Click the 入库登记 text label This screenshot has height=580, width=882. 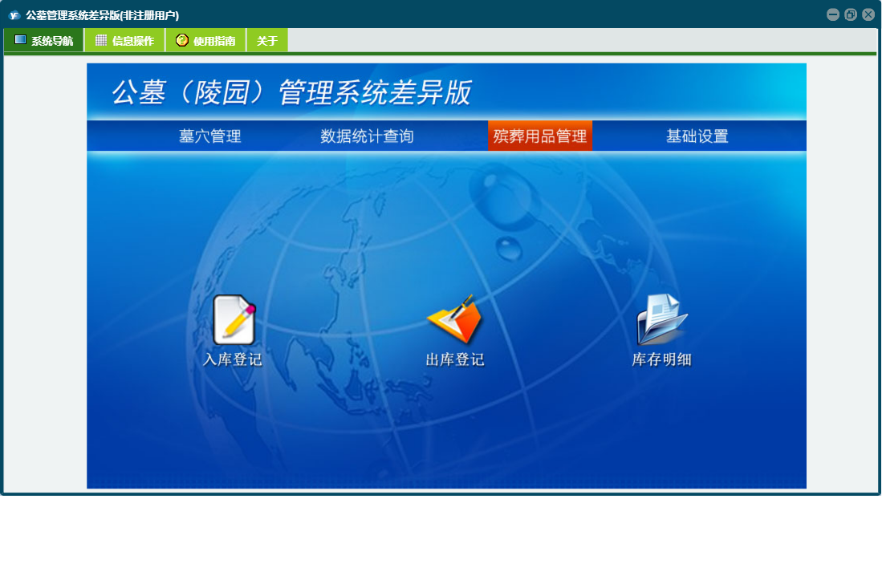coord(233,359)
